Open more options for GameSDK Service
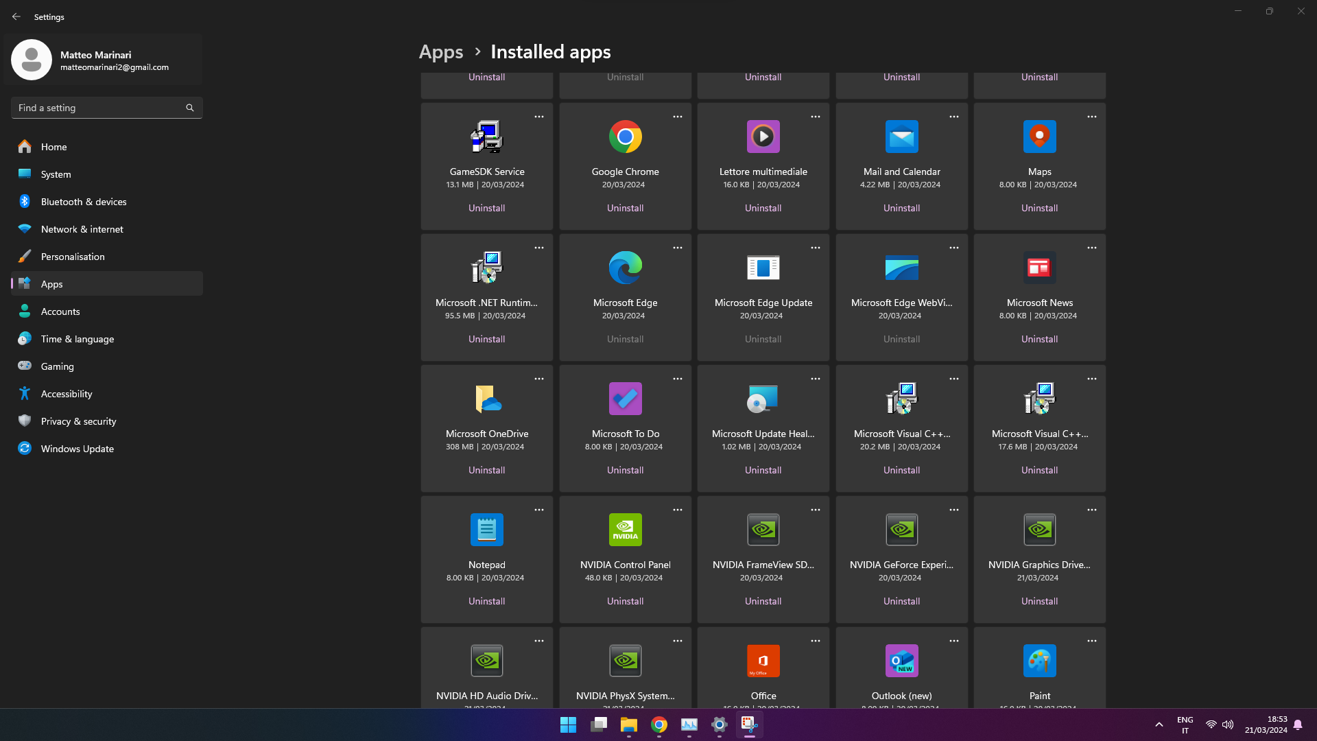 (539, 117)
